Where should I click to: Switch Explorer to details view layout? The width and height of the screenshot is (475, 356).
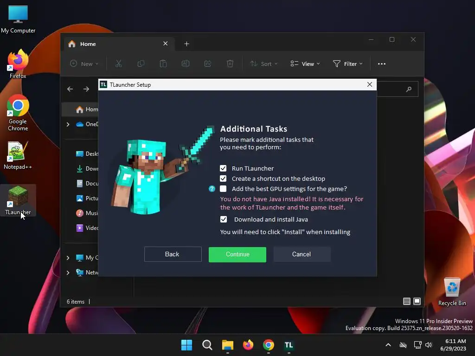tap(406, 301)
